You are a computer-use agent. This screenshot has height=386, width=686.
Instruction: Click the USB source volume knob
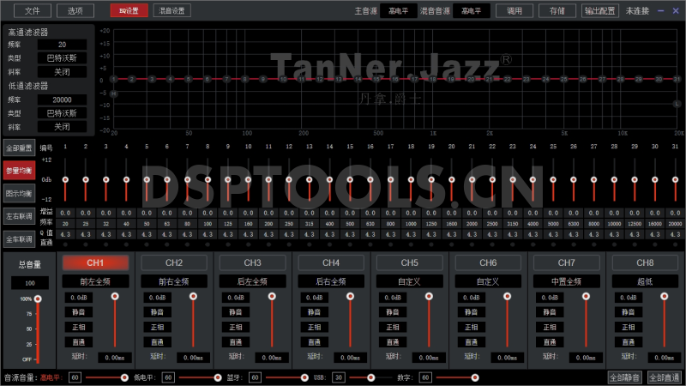click(371, 377)
